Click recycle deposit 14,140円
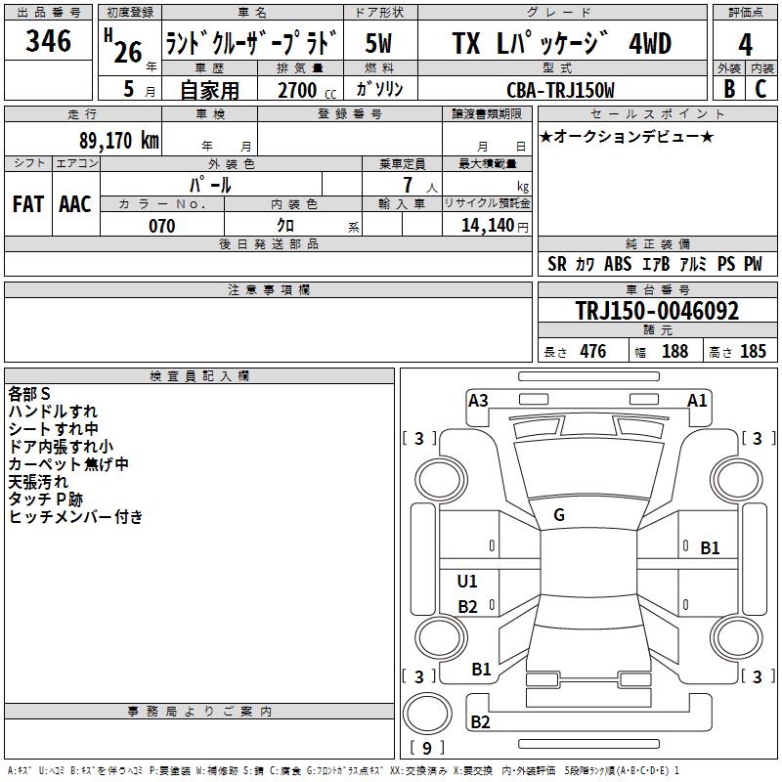Screen dimensions: 782x782 (495, 226)
